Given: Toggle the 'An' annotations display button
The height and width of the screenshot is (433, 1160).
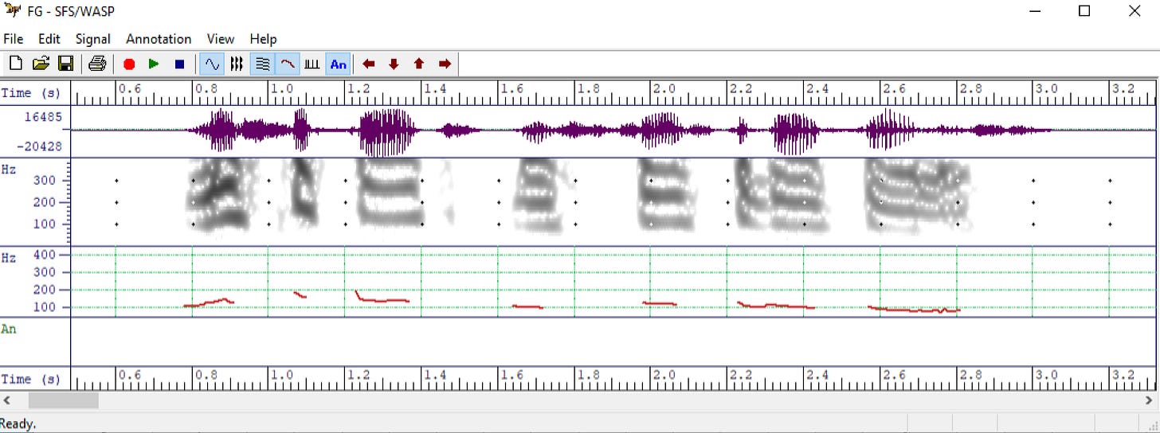Looking at the screenshot, I should [339, 64].
